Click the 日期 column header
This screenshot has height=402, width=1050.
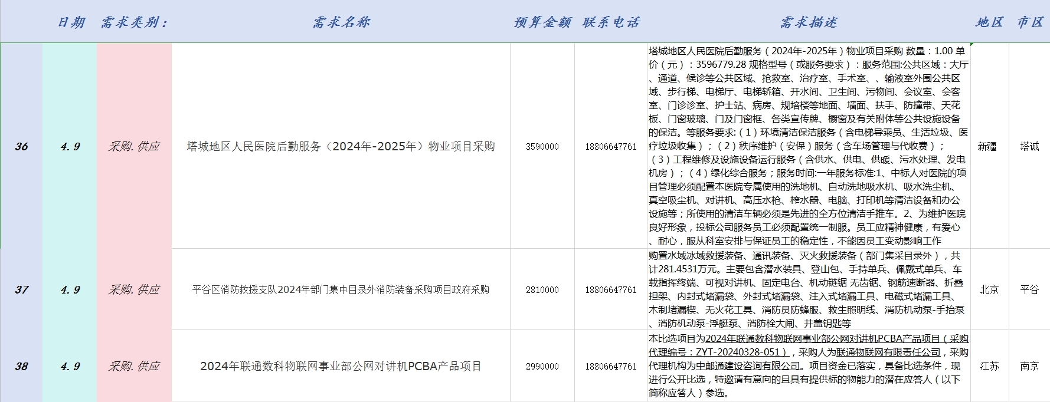(71, 22)
